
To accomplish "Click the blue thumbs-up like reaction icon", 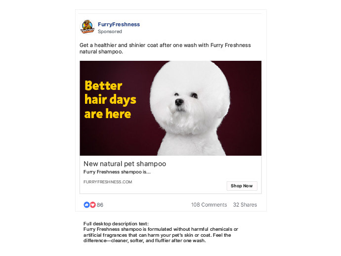I will (x=86, y=205).
